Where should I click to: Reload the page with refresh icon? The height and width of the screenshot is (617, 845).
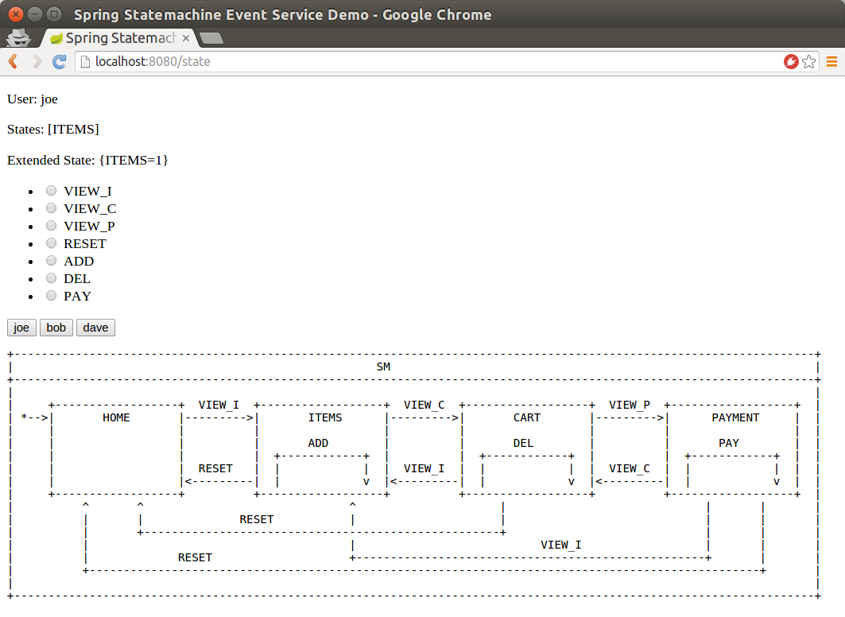click(x=60, y=61)
